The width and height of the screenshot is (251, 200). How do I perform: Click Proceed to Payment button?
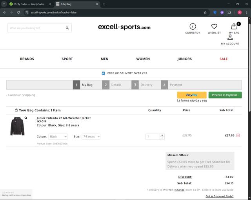[x=225, y=95]
